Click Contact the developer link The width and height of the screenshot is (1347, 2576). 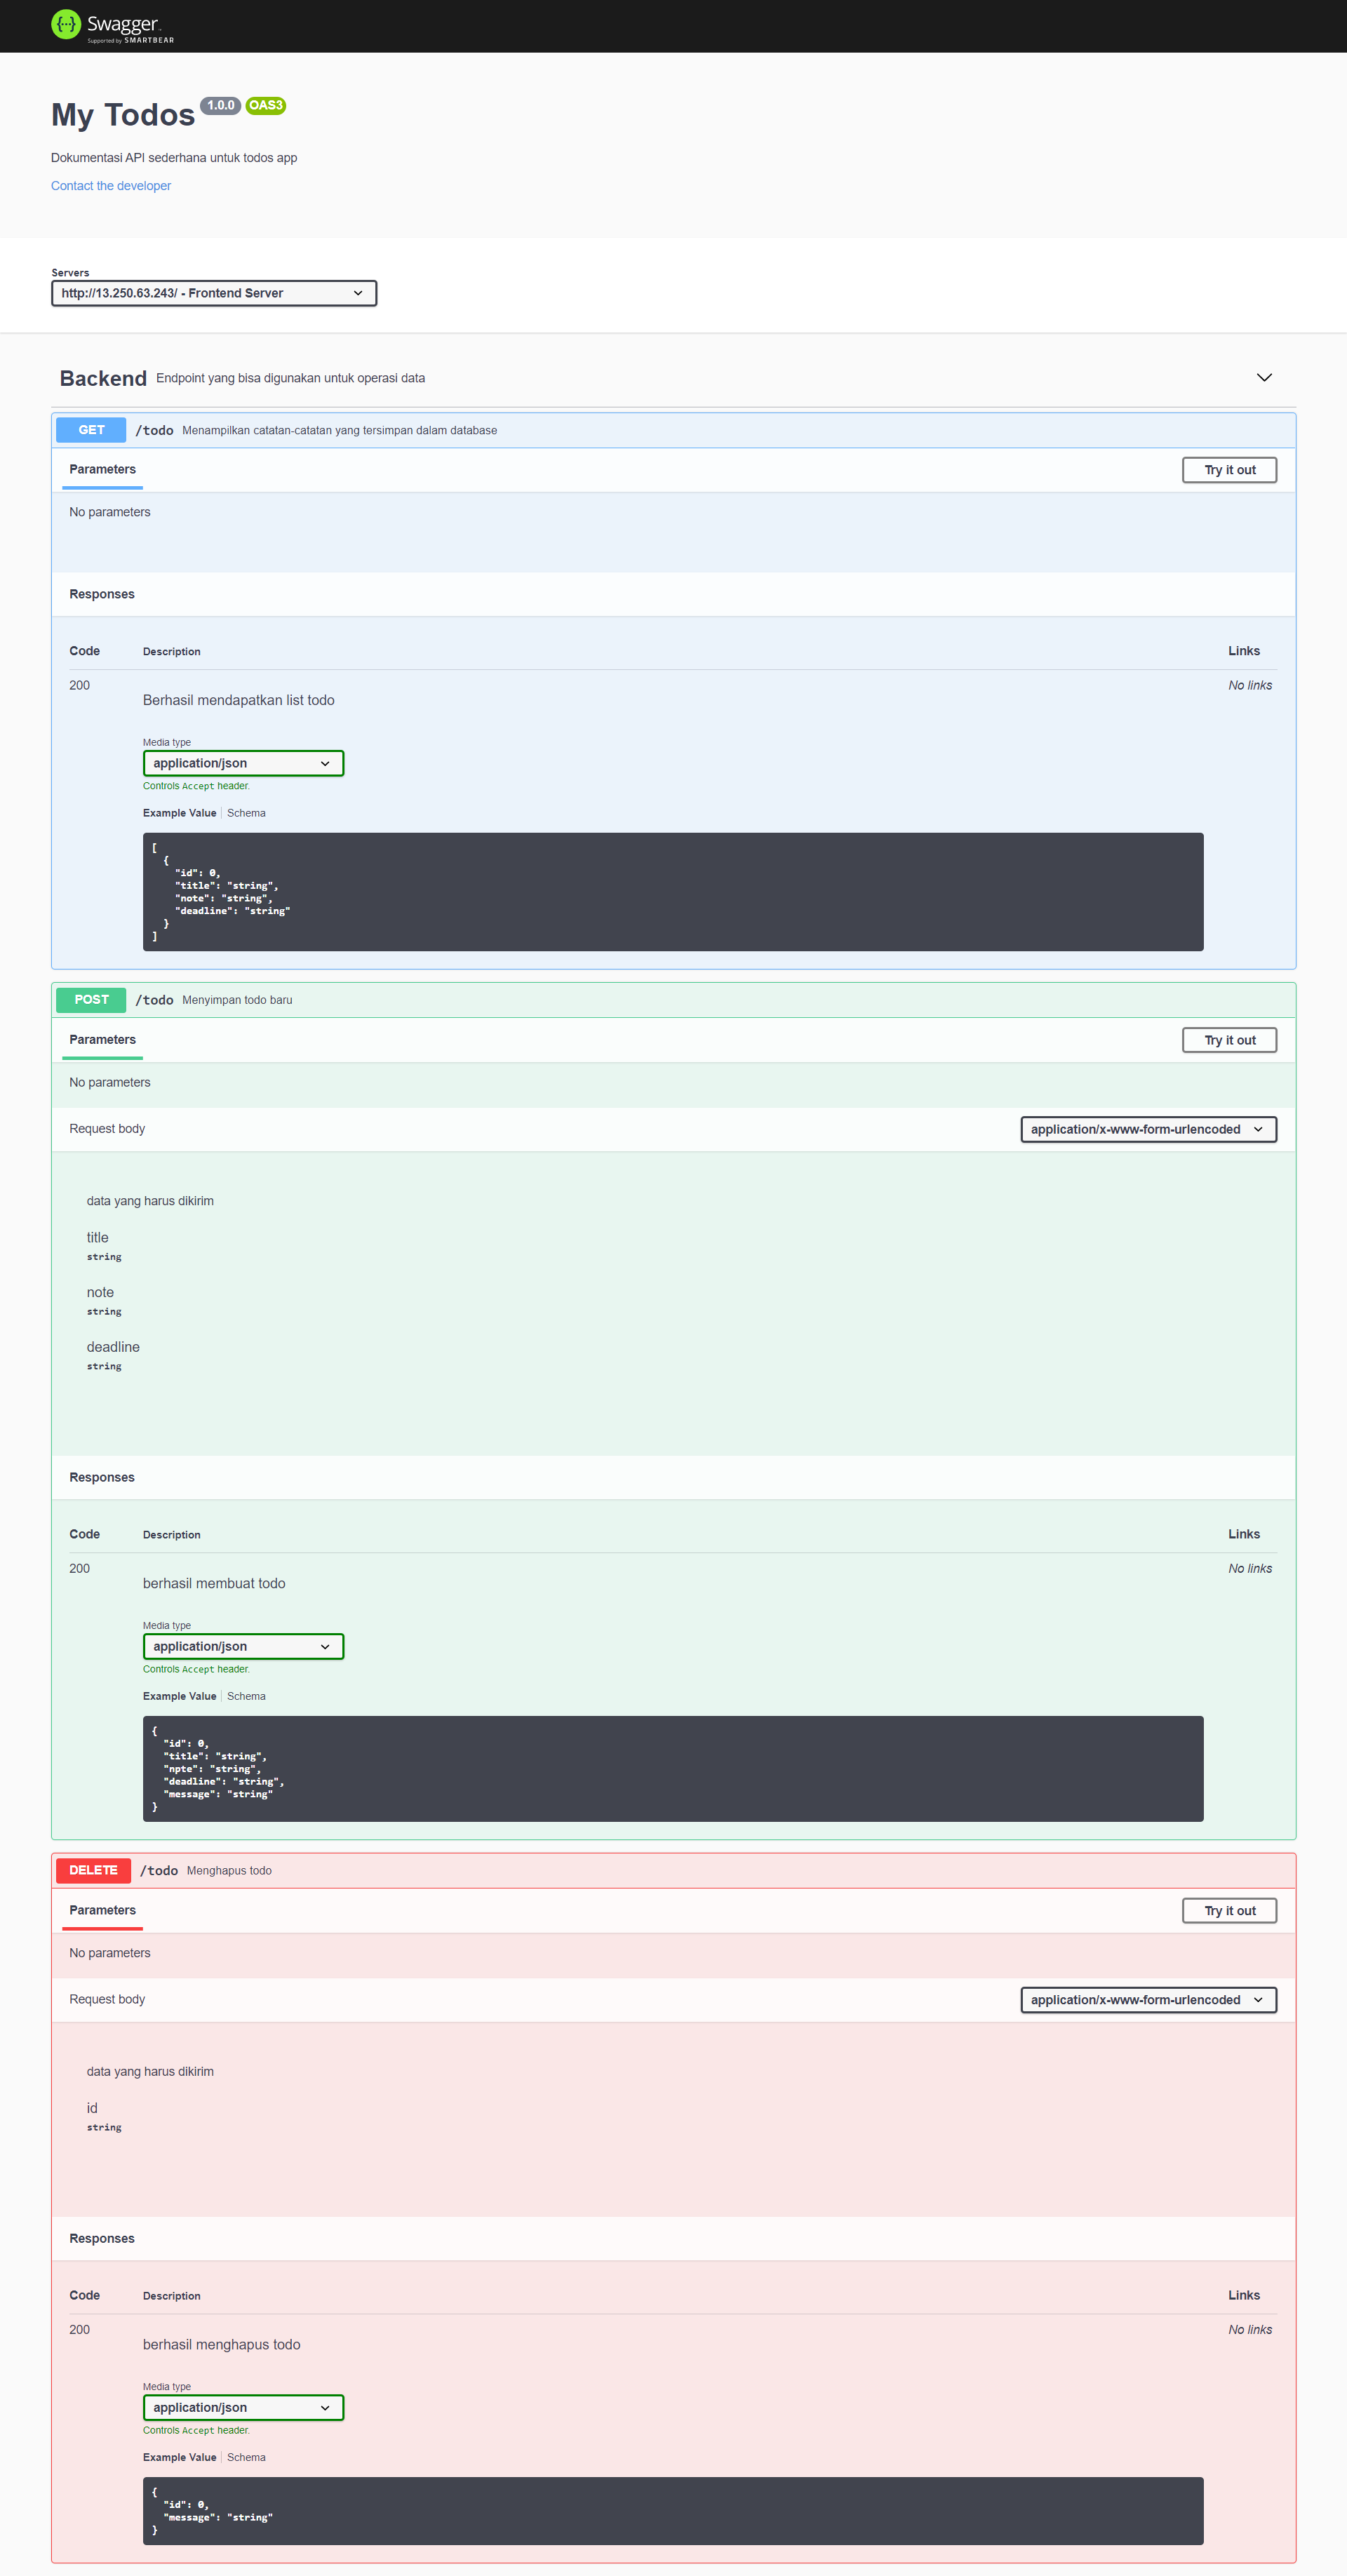coord(111,186)
